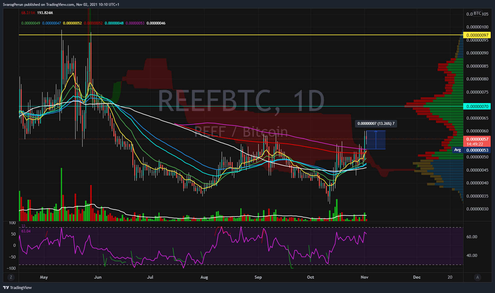
Task: Click the cyan MA value 0.00000048
Action: click(114, 23)
